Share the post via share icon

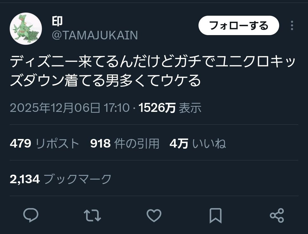[x=277, y=215]
